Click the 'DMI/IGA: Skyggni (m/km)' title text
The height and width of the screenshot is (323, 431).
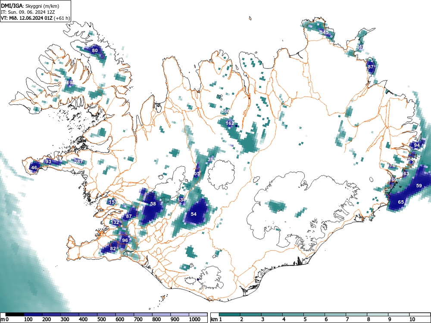pos(30,6)
